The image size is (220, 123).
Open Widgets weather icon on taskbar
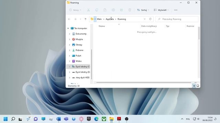click(x=28, y=119)
